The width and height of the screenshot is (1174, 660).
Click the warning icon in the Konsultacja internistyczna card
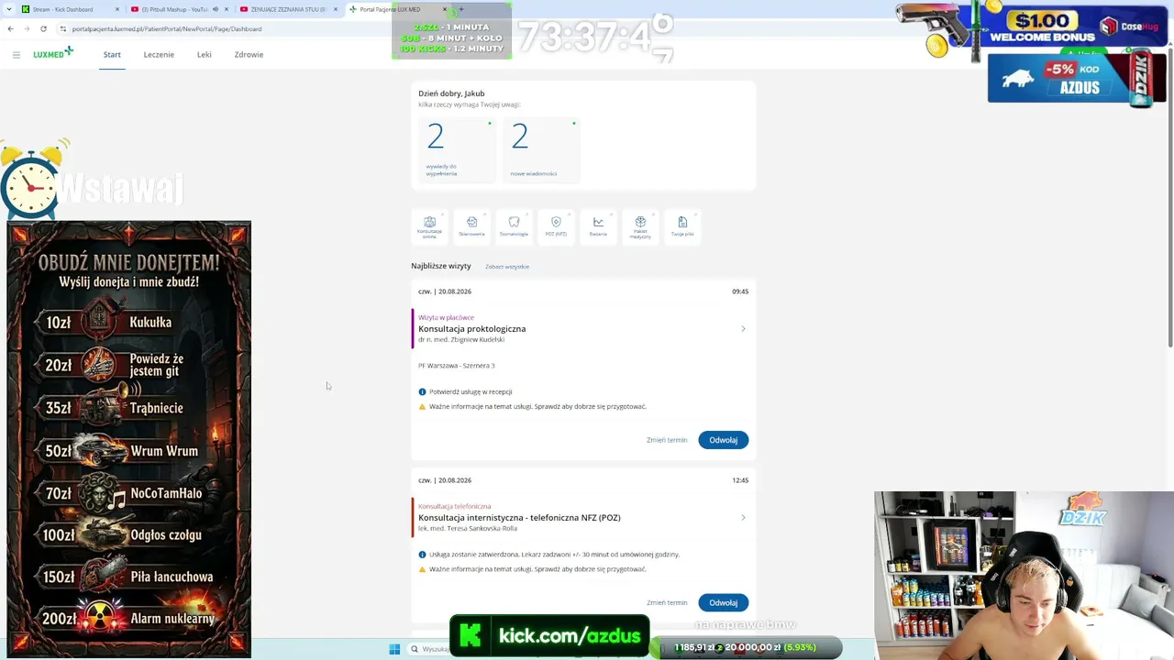(422, 569)
